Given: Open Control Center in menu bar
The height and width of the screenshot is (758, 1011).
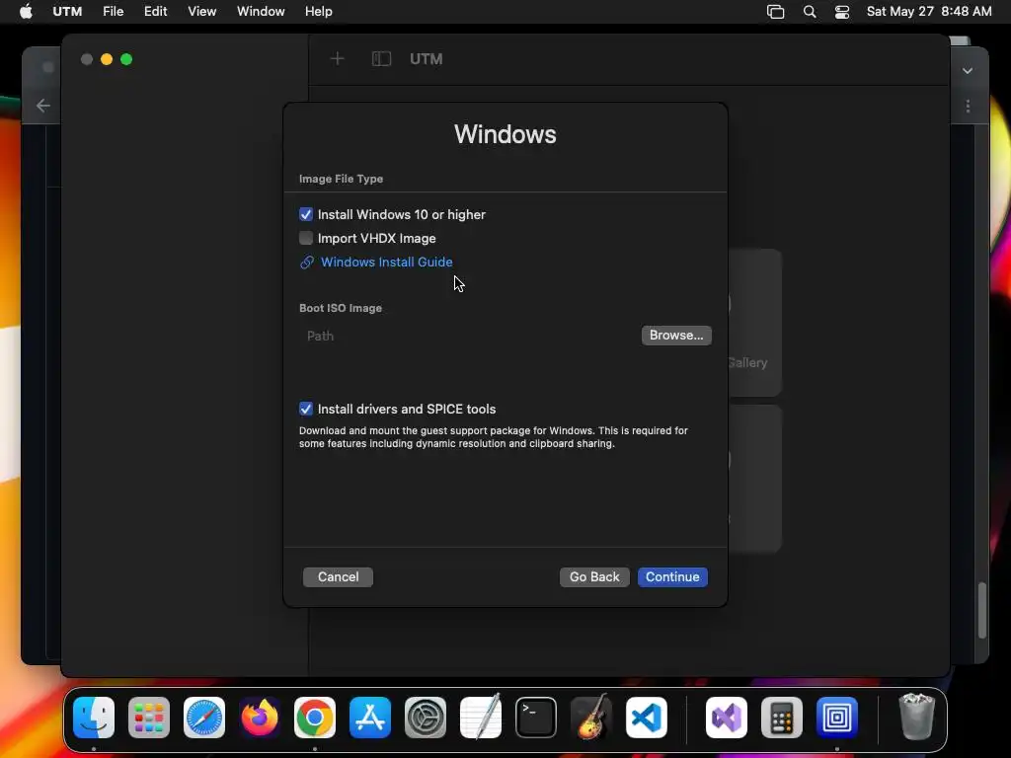Looking at the screenshot, I should [x=841, y=12].
